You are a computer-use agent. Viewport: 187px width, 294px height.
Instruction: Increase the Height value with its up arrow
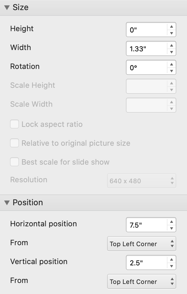pyautogui.click(x=172, y=27)
